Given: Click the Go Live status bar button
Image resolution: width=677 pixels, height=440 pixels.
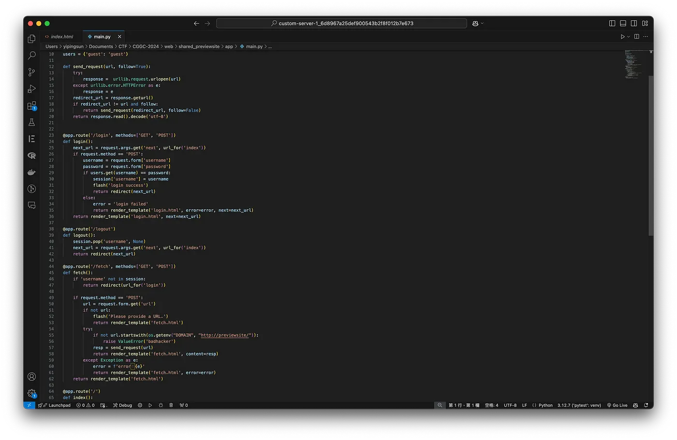Looking at the screenshot, I should pos(617,405).
